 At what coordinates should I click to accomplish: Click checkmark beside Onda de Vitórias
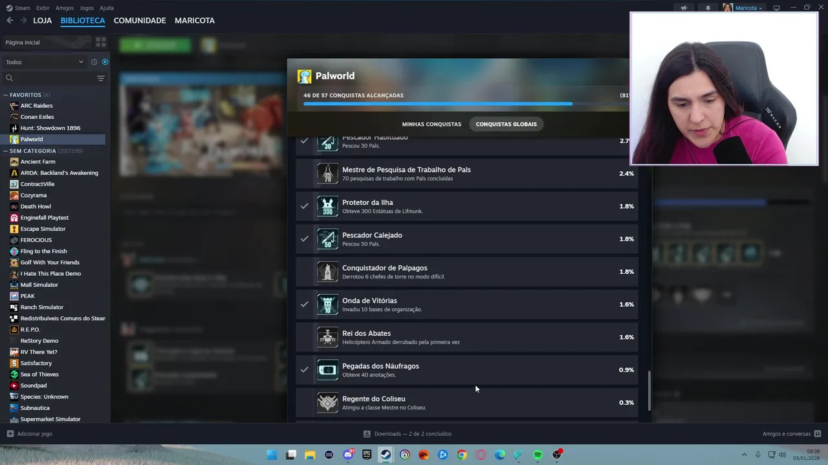coord(304,304)
